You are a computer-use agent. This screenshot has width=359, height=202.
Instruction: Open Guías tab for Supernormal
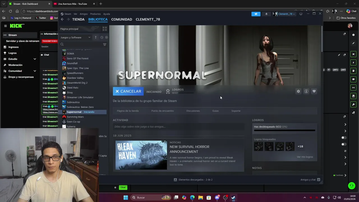coord(215,111)
